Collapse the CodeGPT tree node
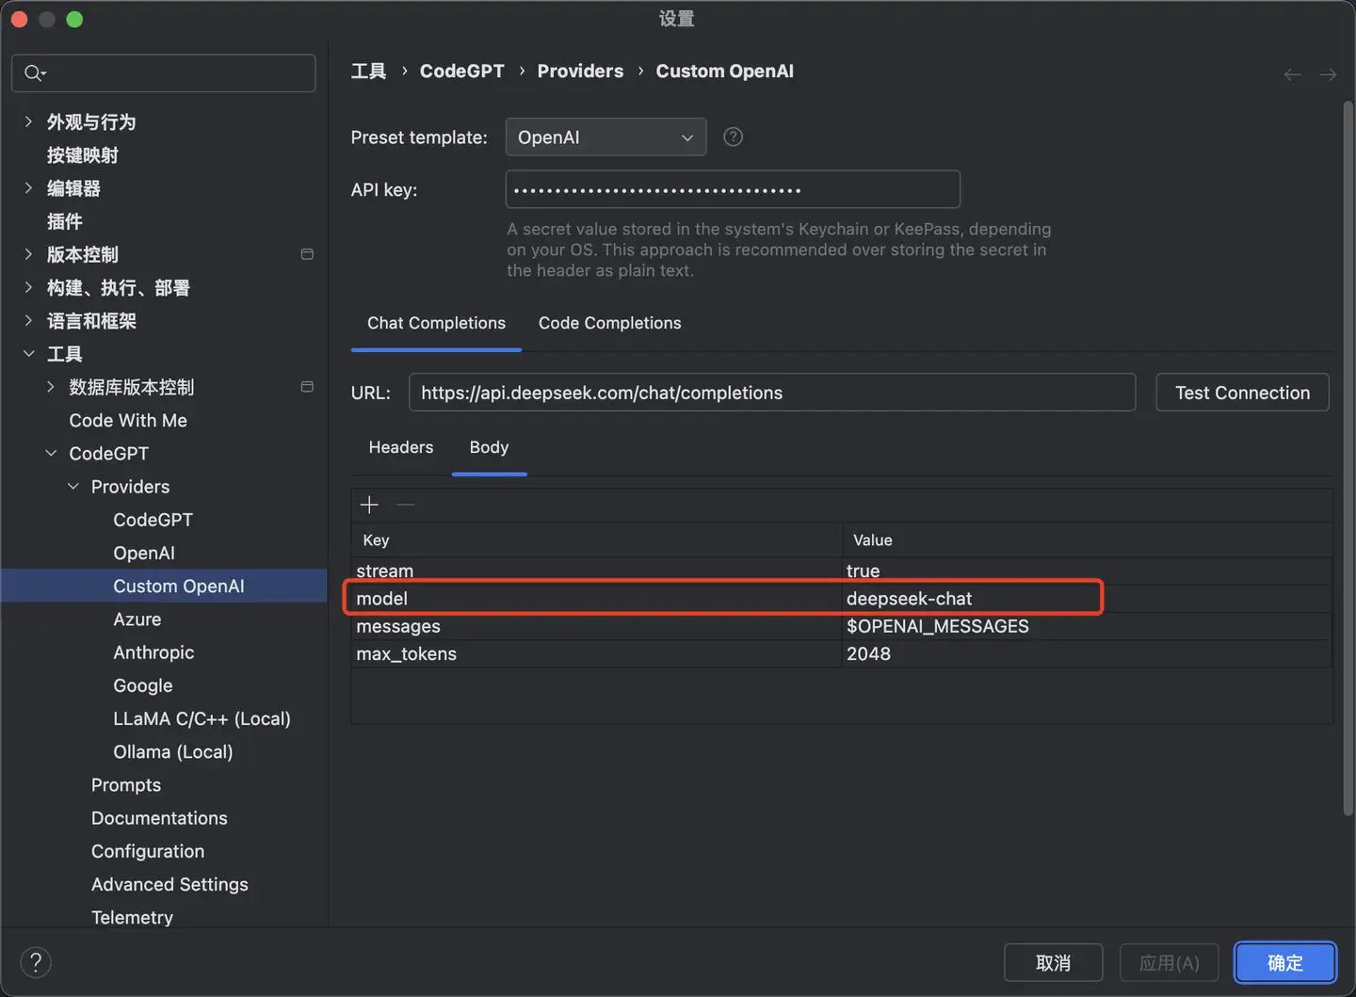The height and width of the screenshot is (997, 1356). (51, 454)
